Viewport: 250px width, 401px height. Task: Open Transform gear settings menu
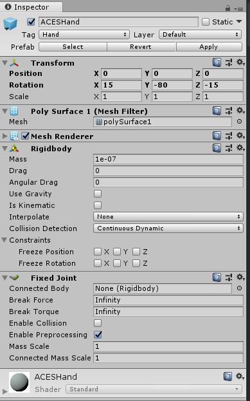240,62
